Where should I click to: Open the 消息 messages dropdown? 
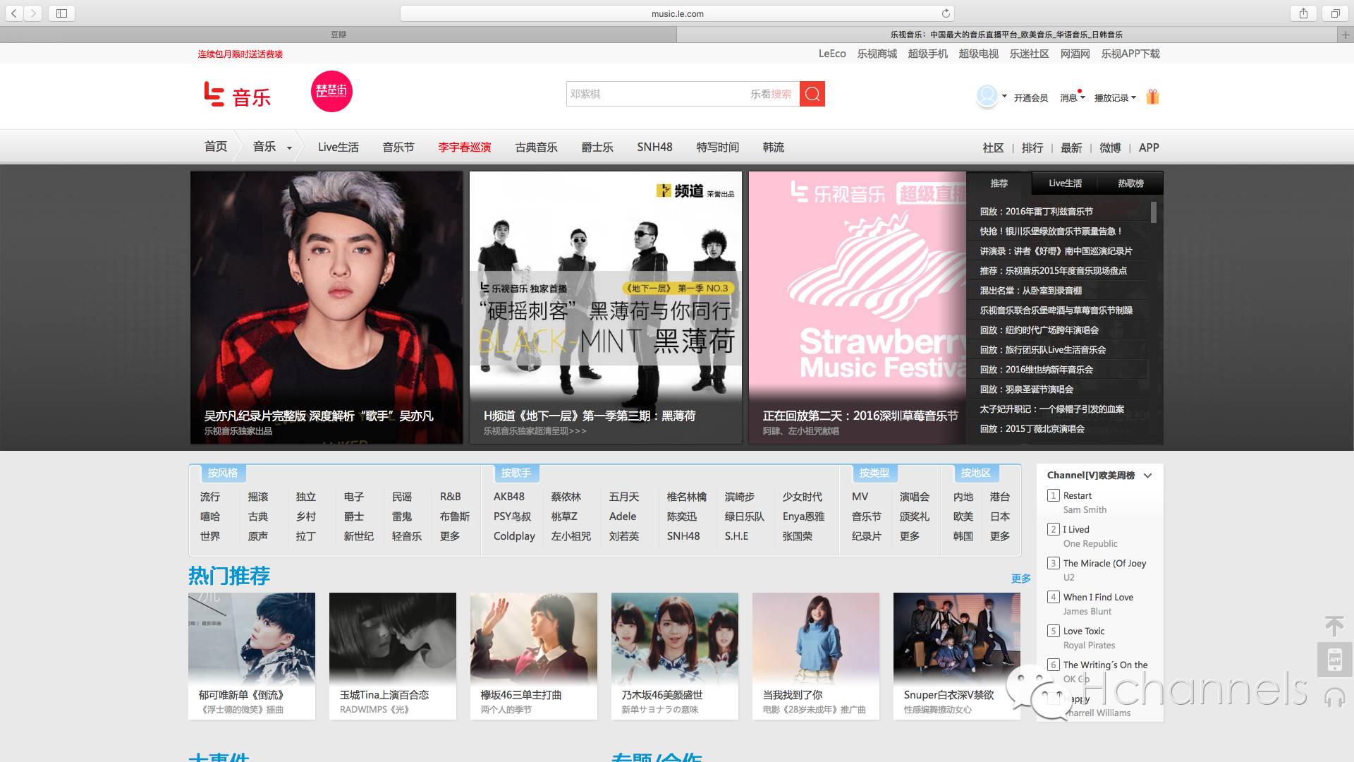click(x=1072, y=98)
